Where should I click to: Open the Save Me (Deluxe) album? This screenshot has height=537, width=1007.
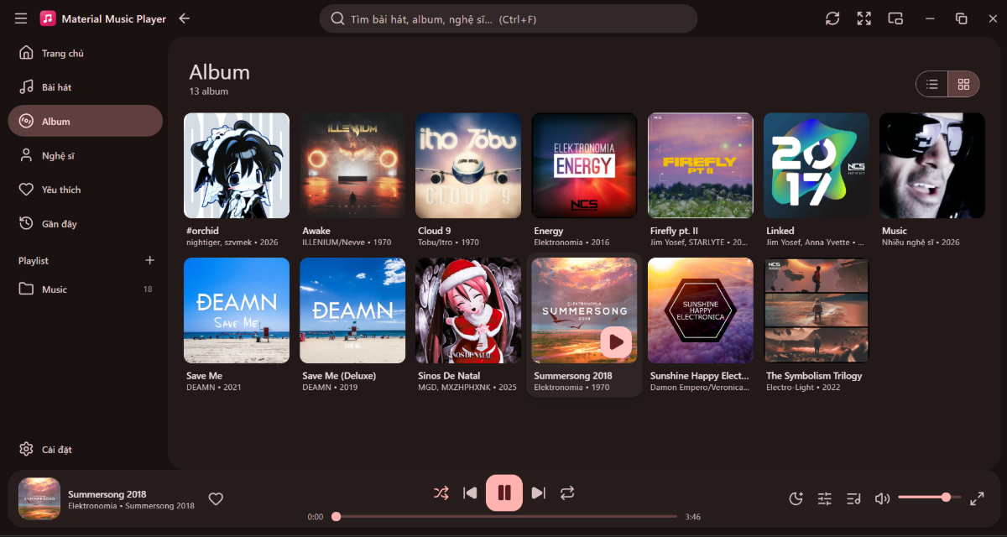point(352,310)
